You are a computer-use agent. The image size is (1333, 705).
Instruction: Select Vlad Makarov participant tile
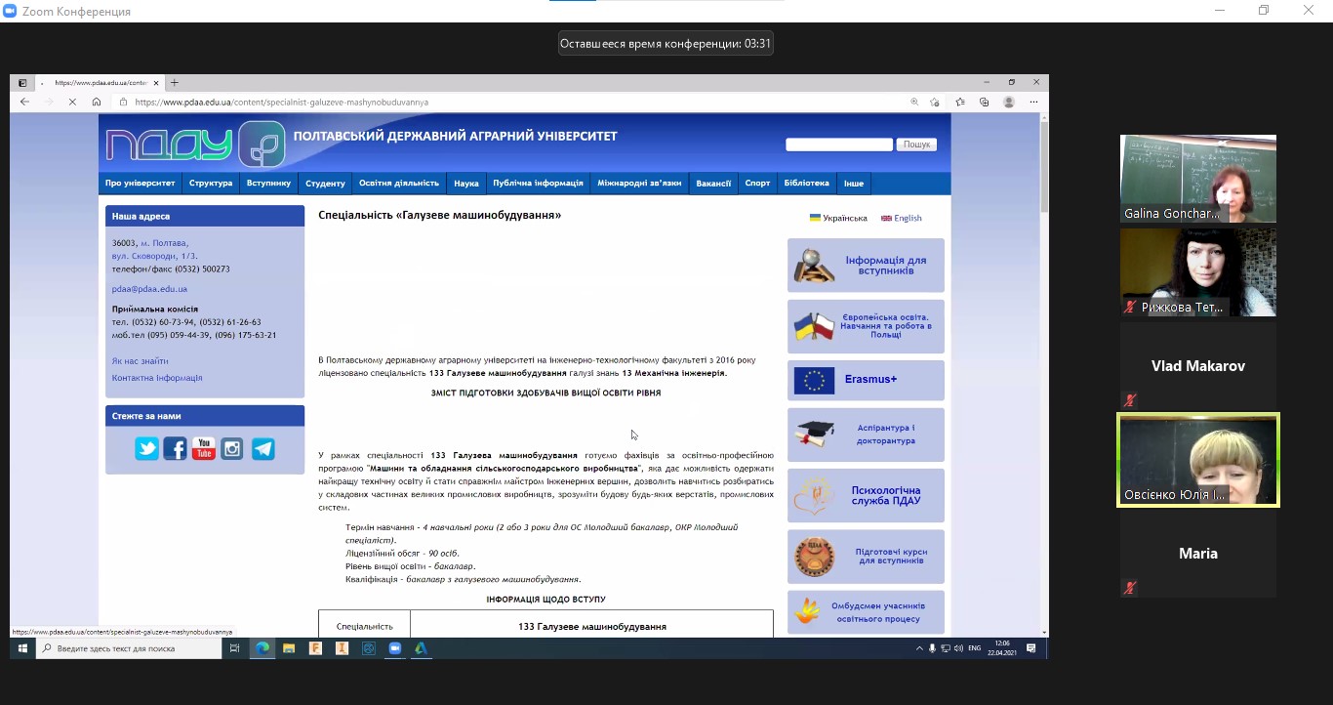[1198, 366]
